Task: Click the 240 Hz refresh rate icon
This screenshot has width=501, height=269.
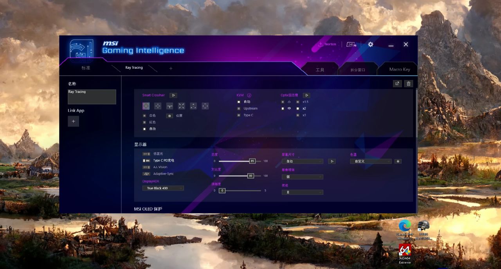Action: click(351, 45)
